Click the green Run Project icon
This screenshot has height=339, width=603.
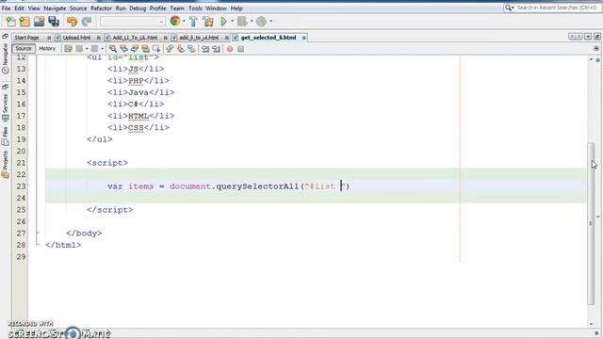[223, 22]
